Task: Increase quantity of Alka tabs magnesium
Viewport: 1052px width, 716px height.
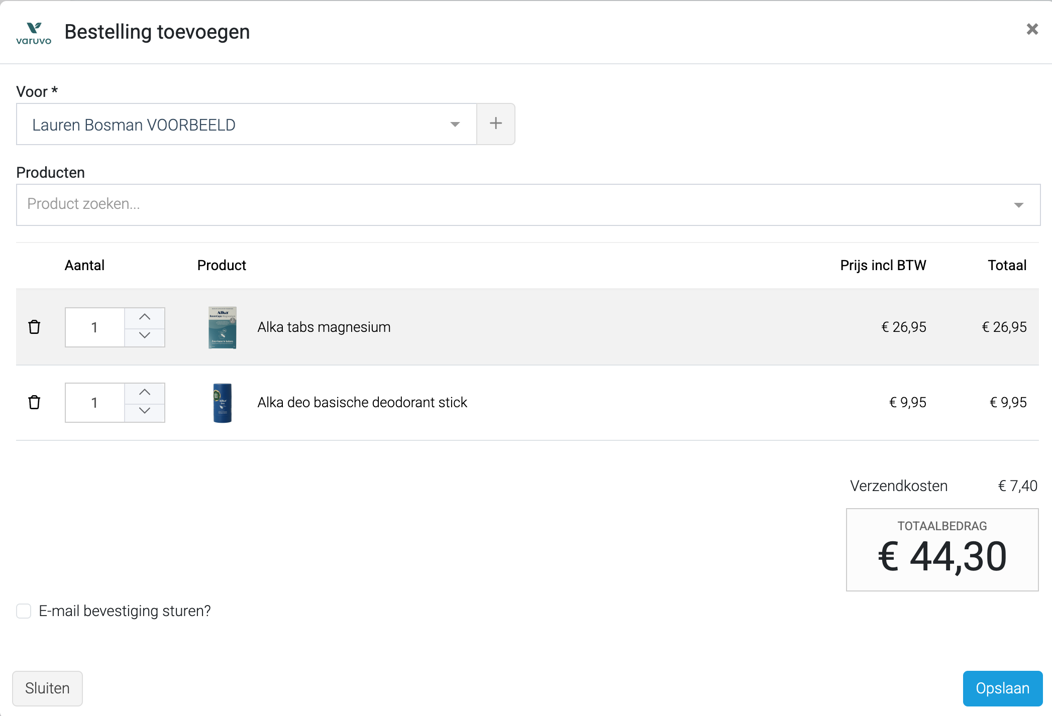Action: click(145, 317)
